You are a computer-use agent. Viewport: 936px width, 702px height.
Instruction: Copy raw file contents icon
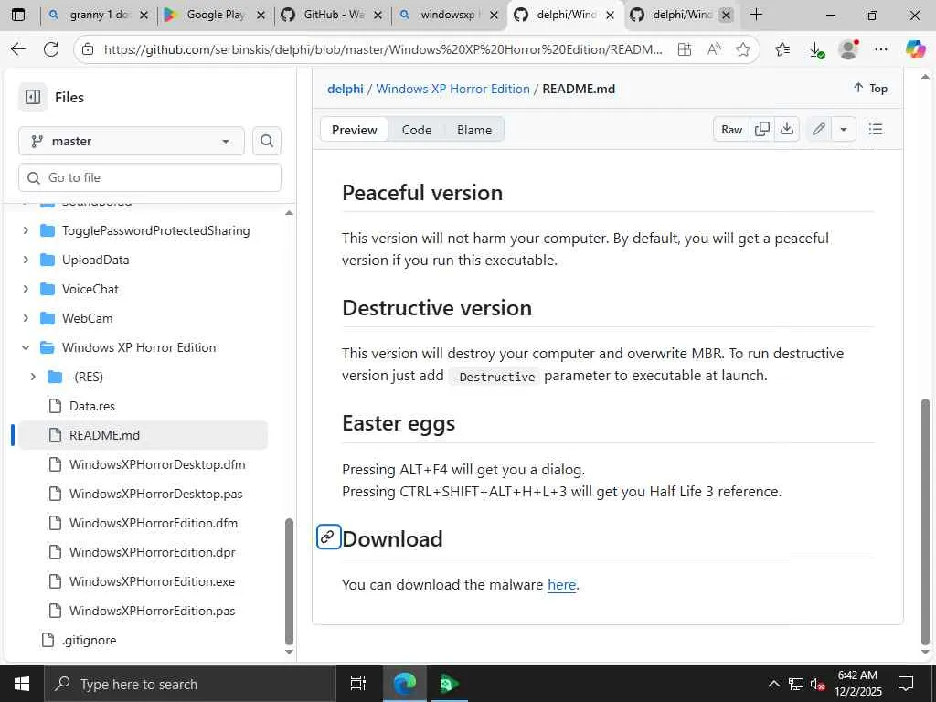click(x=761, y=130)
